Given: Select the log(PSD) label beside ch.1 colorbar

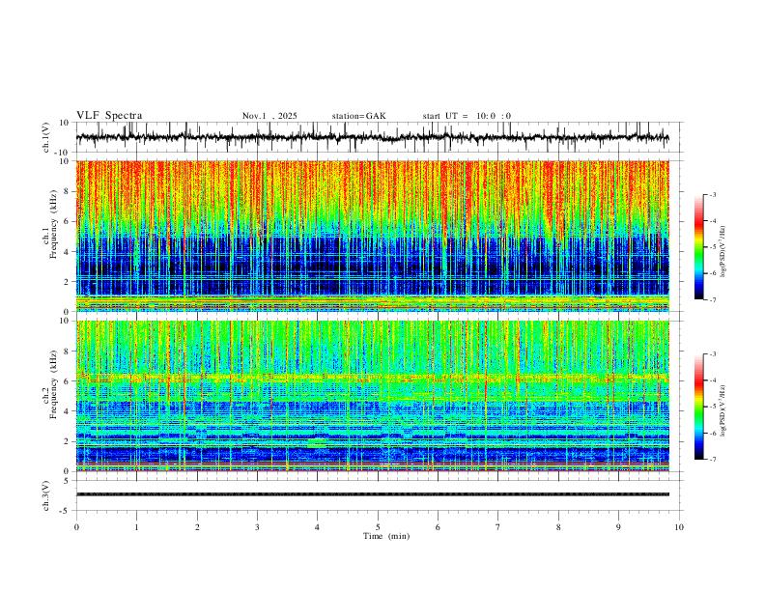Looking at the screenshot, I should tap(722, 251).
